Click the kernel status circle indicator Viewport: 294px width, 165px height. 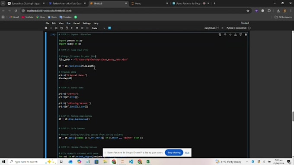pos(249,28)
